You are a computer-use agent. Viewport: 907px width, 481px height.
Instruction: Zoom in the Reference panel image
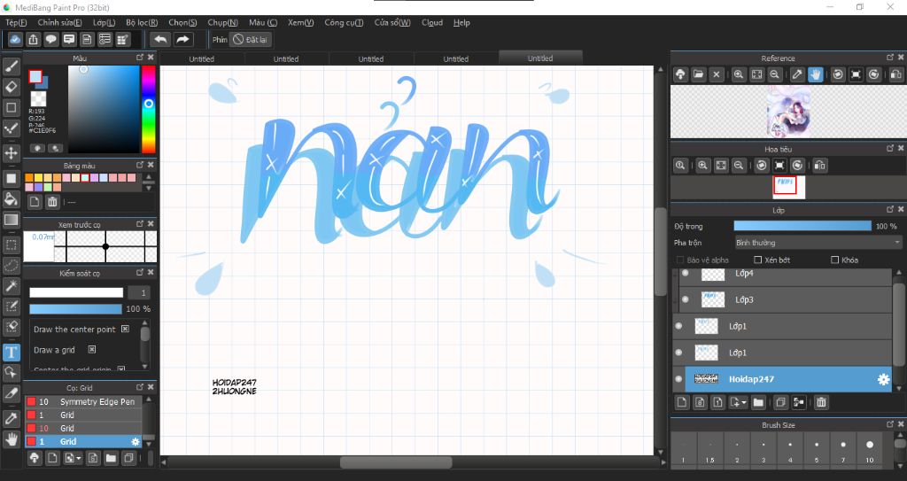click(739, 74)
